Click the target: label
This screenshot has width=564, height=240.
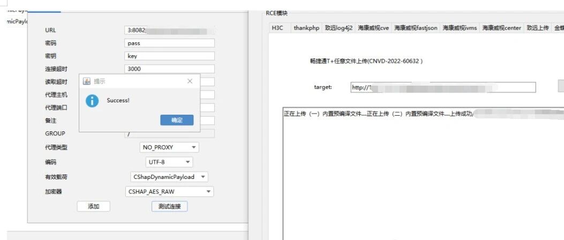323,87
